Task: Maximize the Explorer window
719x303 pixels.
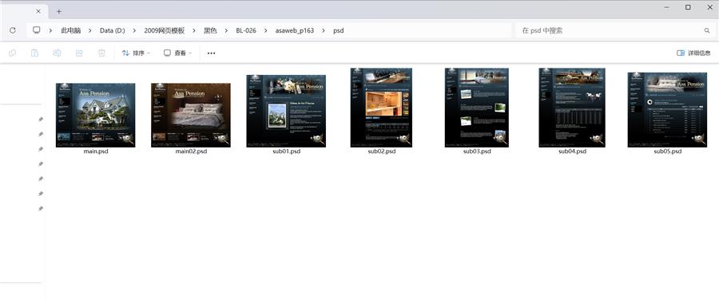Action: point(688,7)
